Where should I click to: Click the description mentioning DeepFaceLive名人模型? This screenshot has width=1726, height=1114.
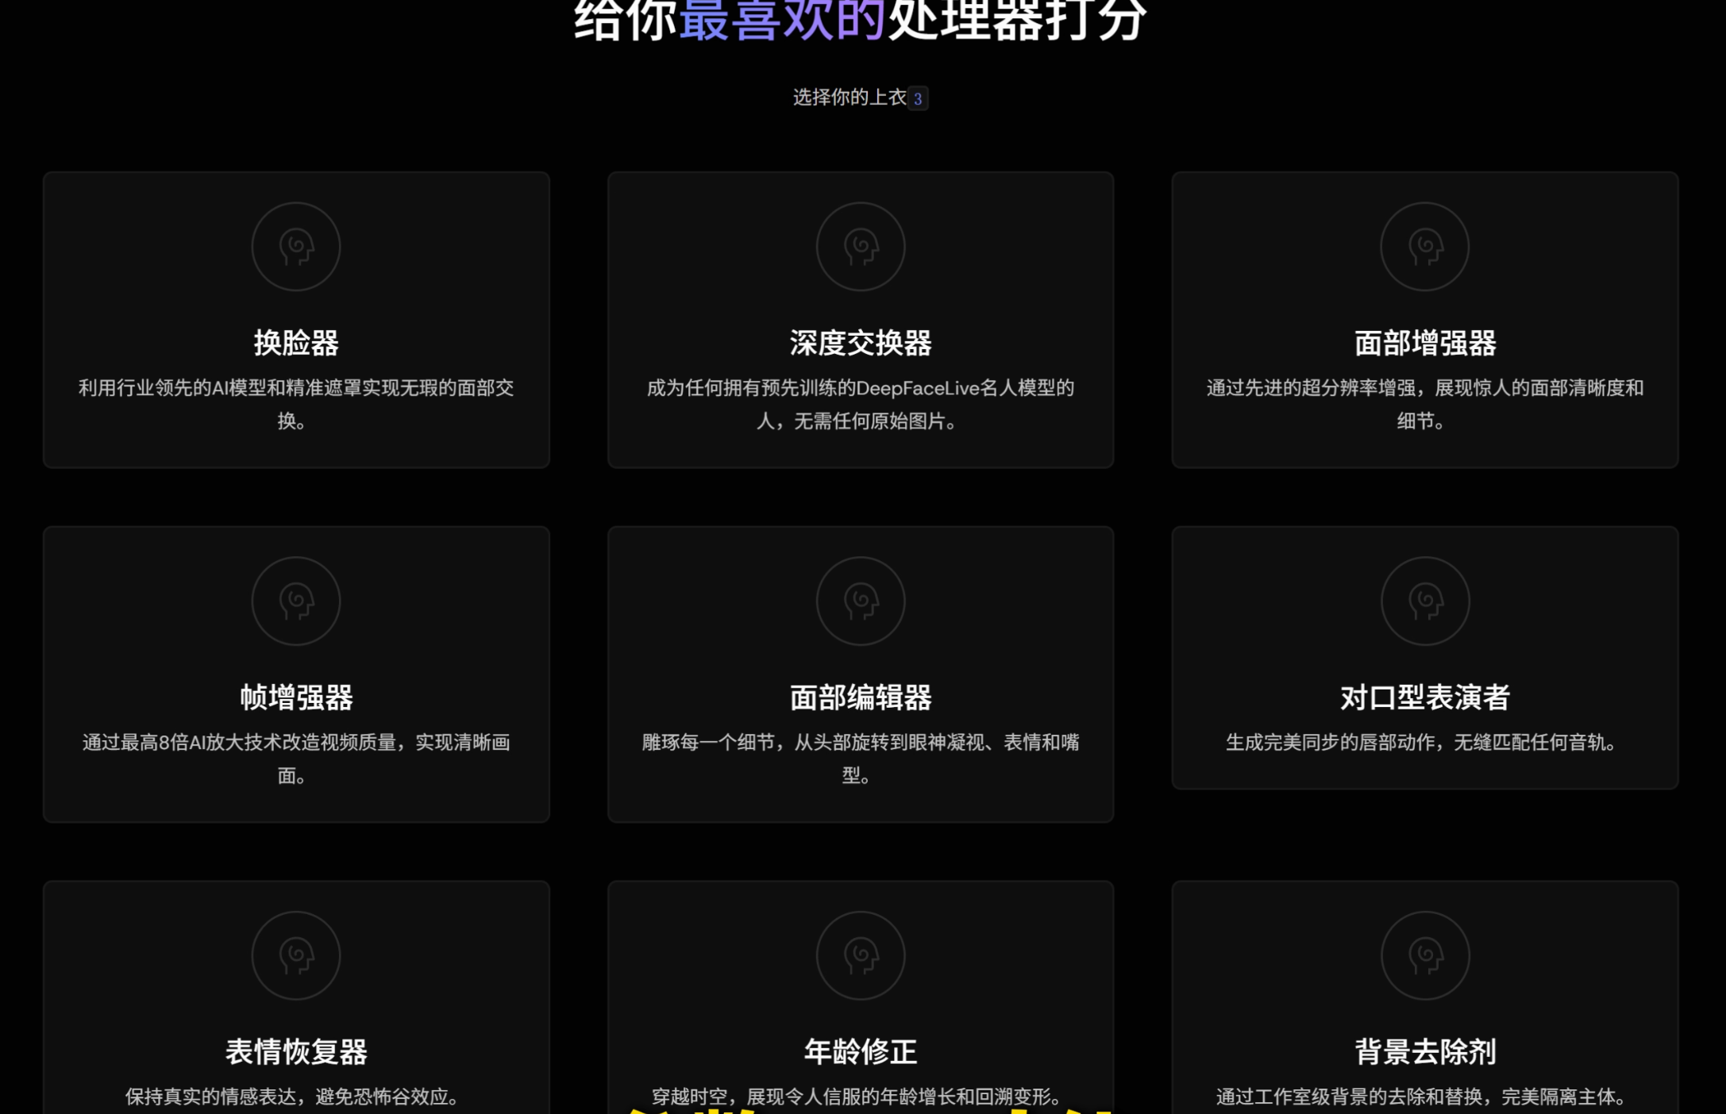pos(861,404)
